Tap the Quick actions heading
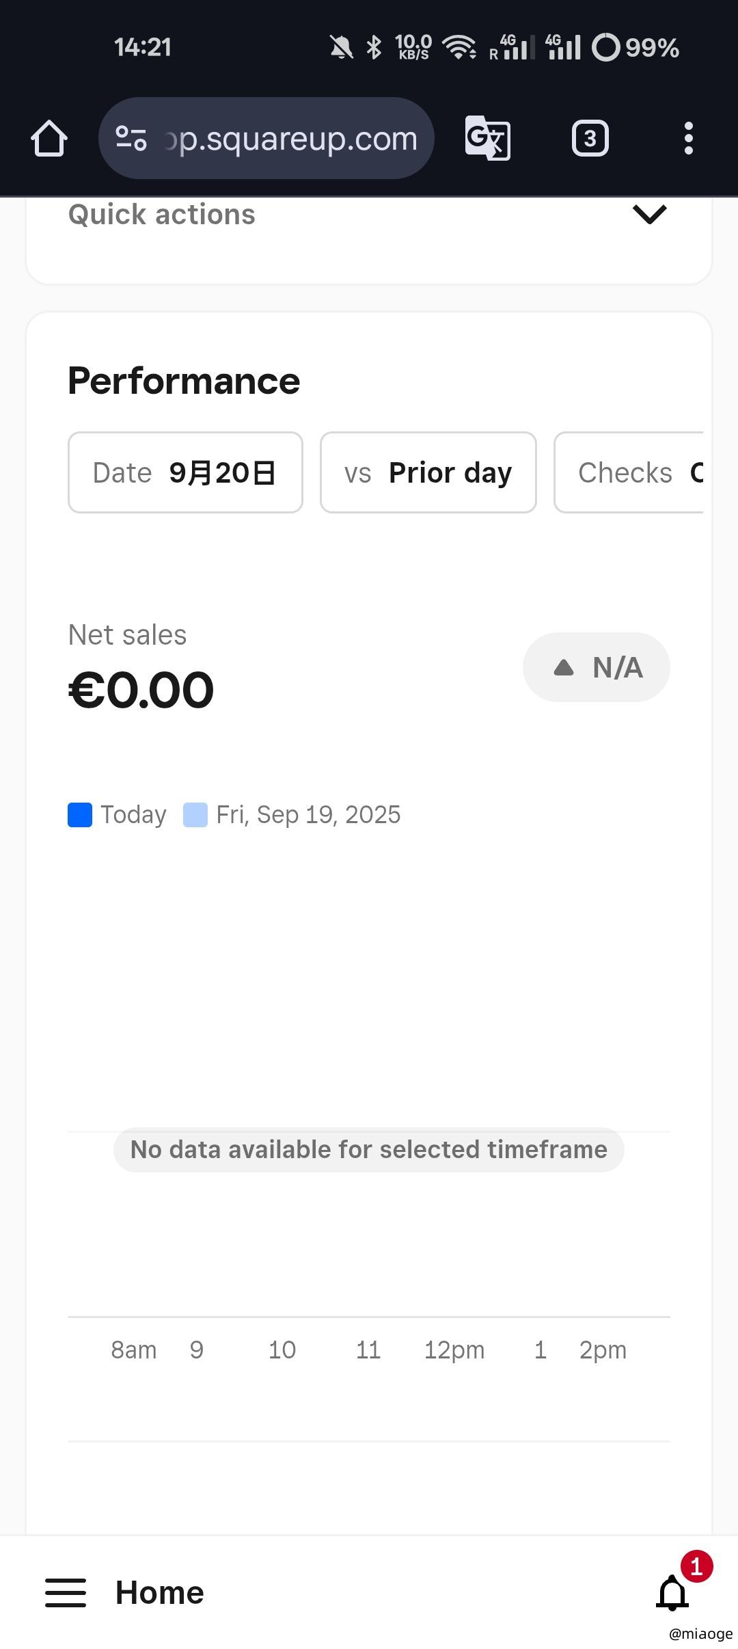This screenshot has height=1649, width=738. pyautogui.click(x=162, y=215)
